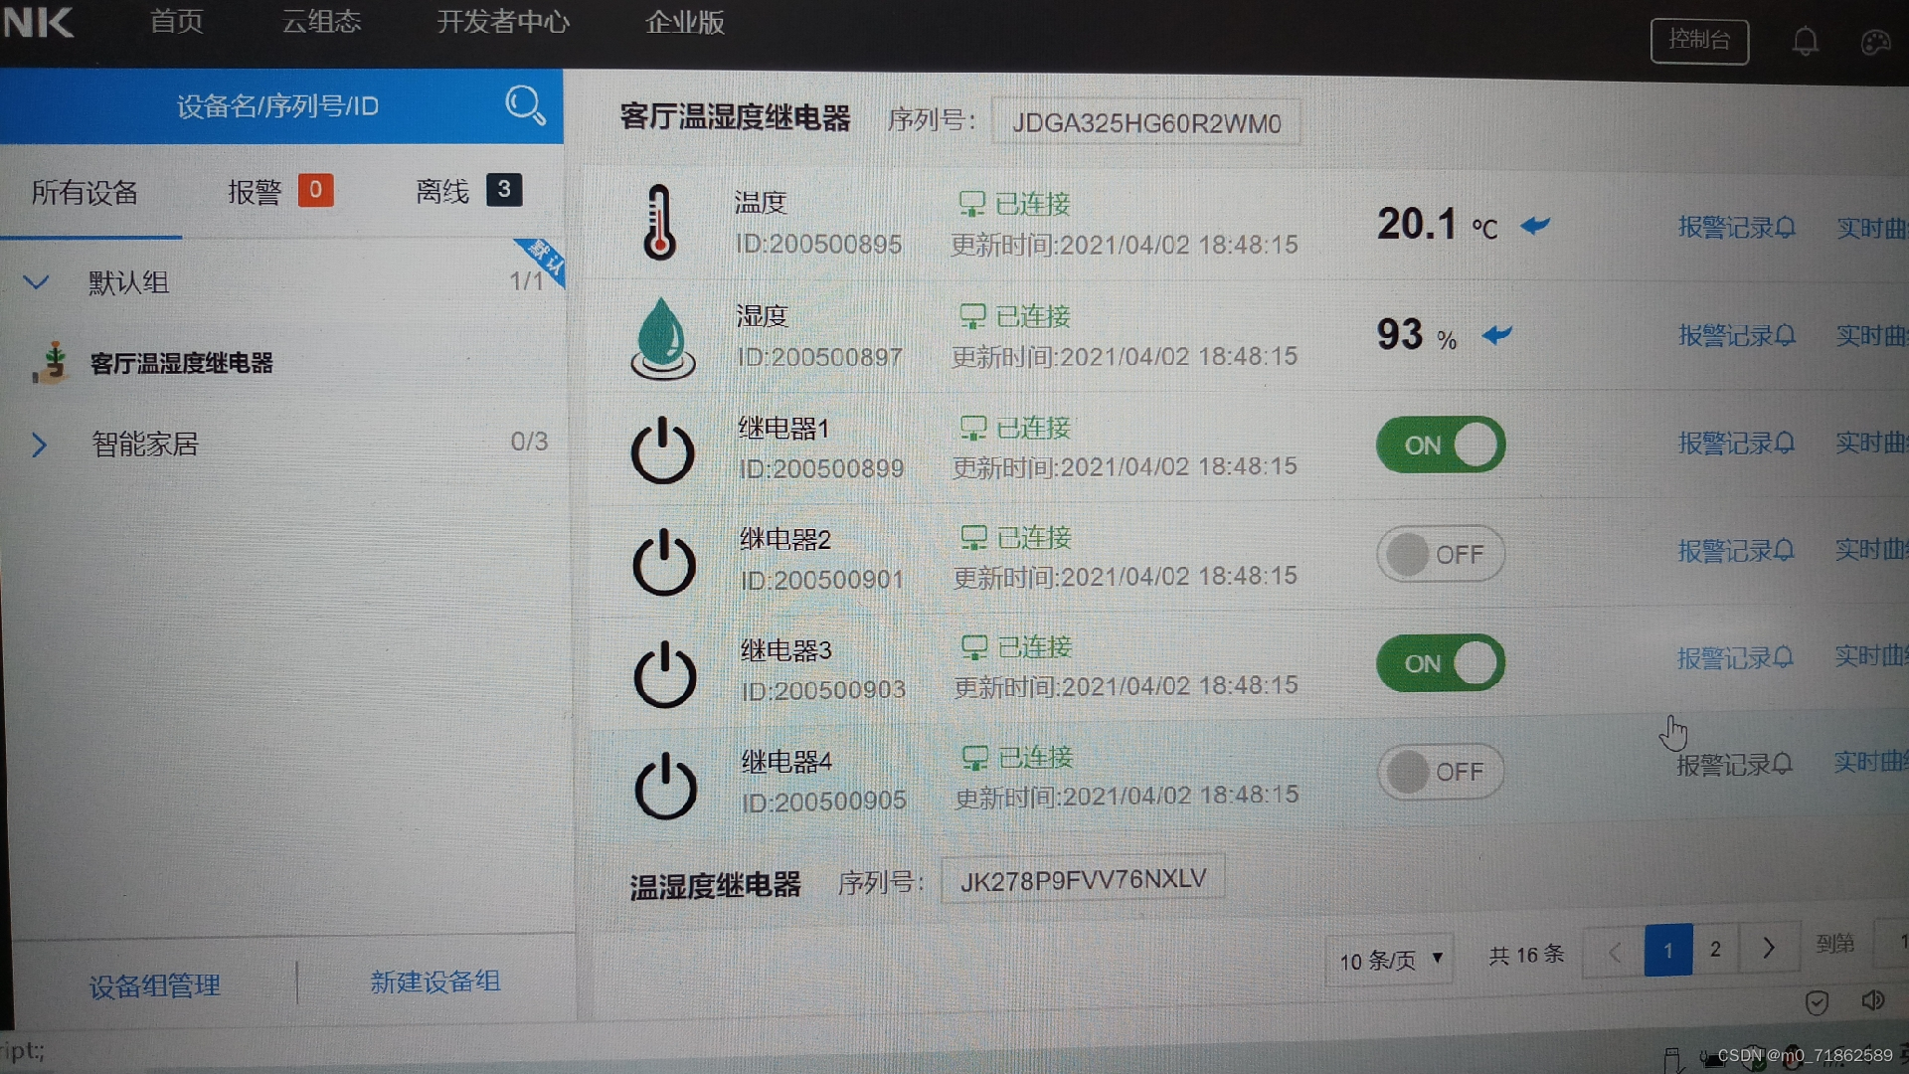Screen dimensions: 1909x1074
Task: Turn on relay 4 switch
Action: (x=1440, y=772)
